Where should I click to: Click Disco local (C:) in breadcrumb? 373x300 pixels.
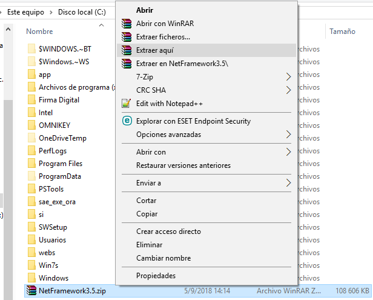(x=82, y=12)
